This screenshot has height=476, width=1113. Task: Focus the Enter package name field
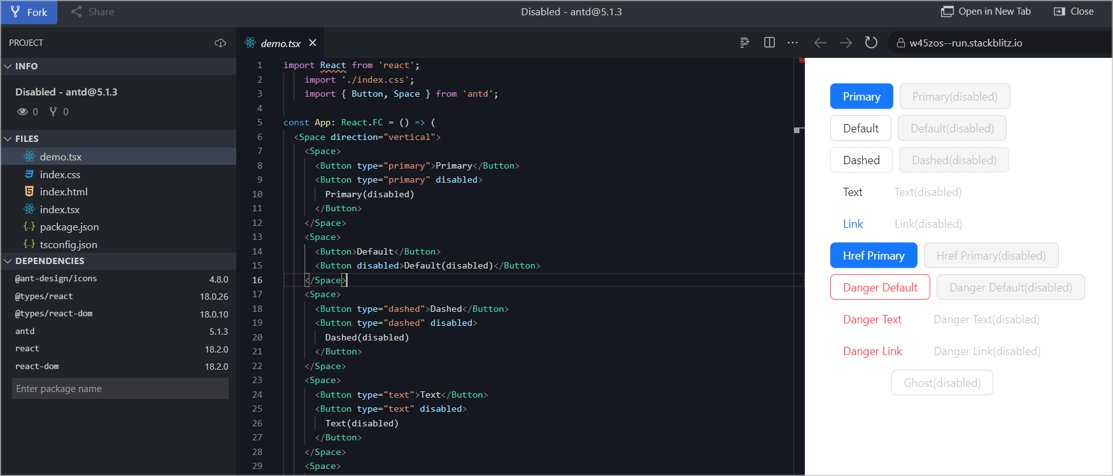[120, 389]
